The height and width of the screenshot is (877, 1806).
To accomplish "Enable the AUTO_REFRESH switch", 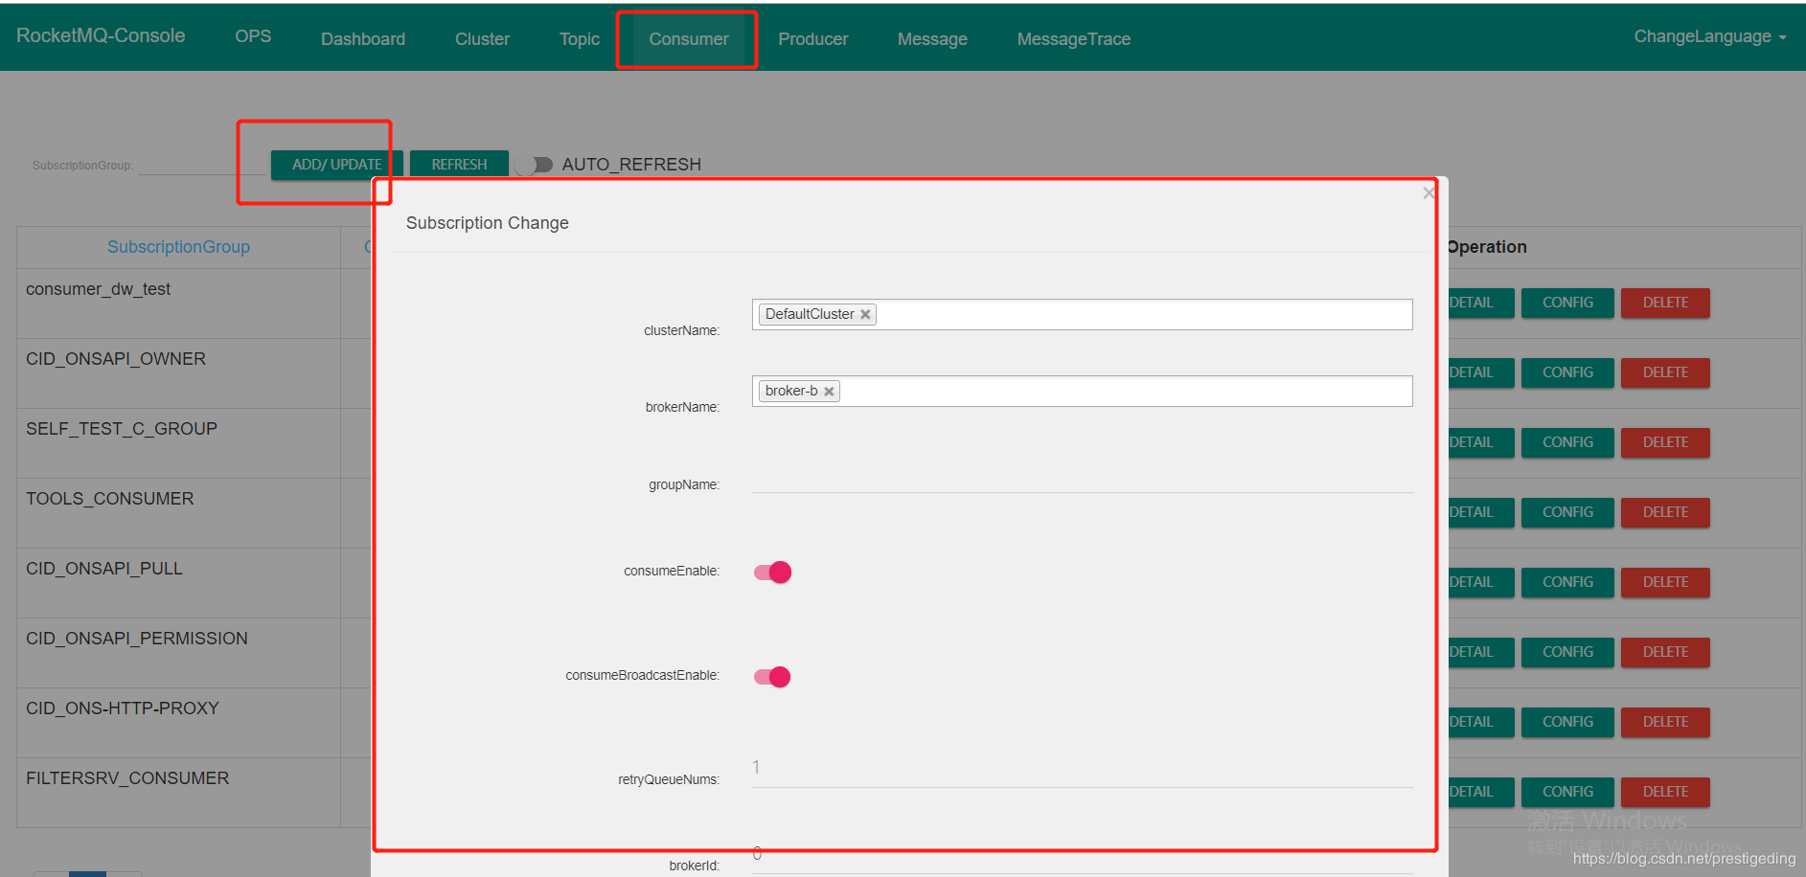I will point(535,165).
